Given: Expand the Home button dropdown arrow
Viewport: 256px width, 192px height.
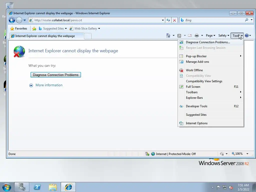Looking at the screenshot, I should click(x=173, y=35).
